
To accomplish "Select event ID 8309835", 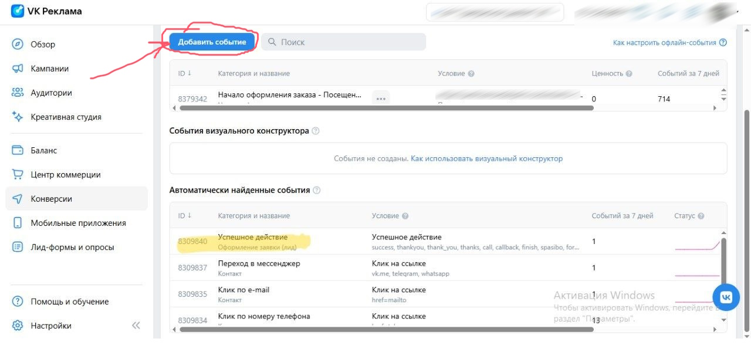I will pyautogui.click(x=192, y=295).
